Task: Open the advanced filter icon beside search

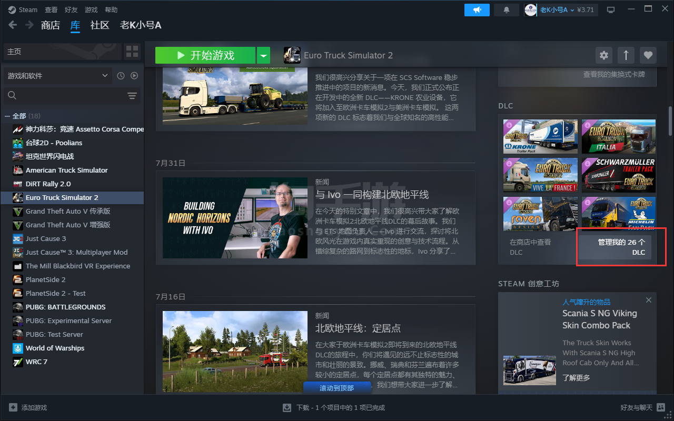Action: pyautogui.click(x=132, y=95)
